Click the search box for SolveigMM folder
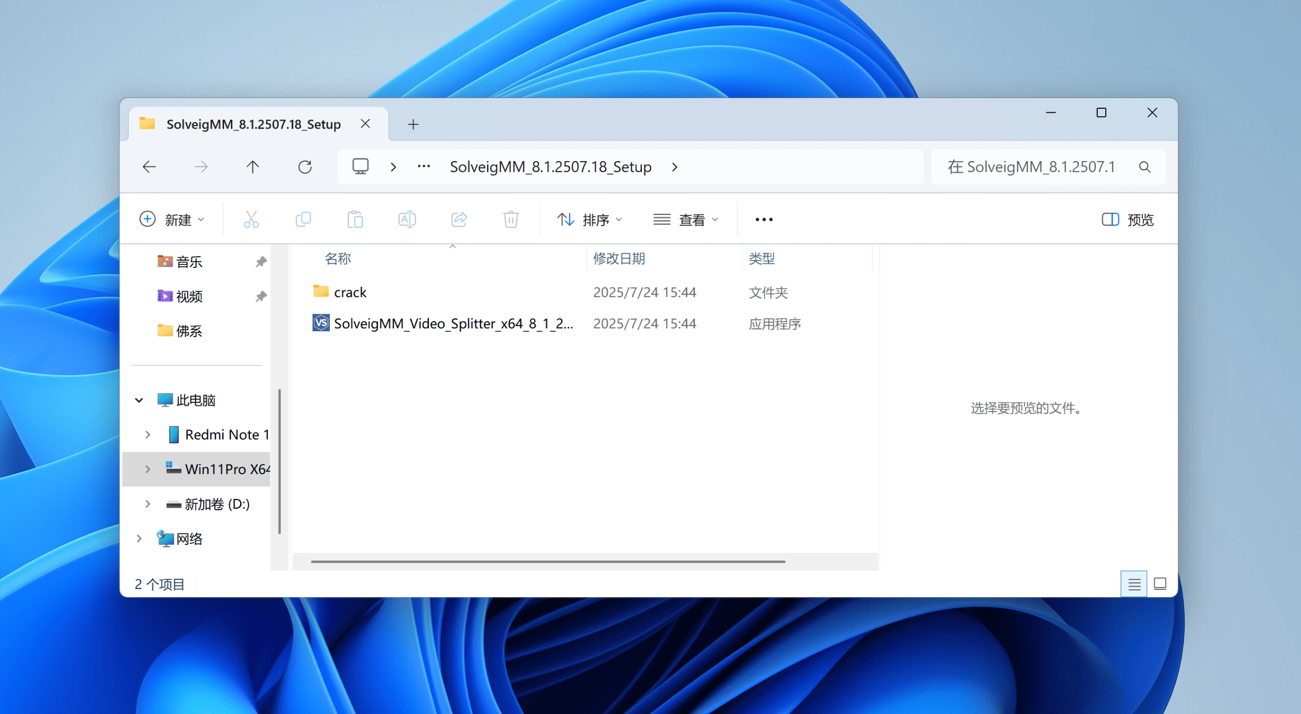Image resolution: width=1301 pixels, height=714 pixels. coord(1032,167)
